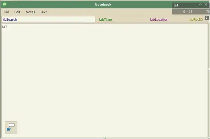Click the tbSearch search field
The height and width of the screenshot is (139, 210).
click(48, 19)
